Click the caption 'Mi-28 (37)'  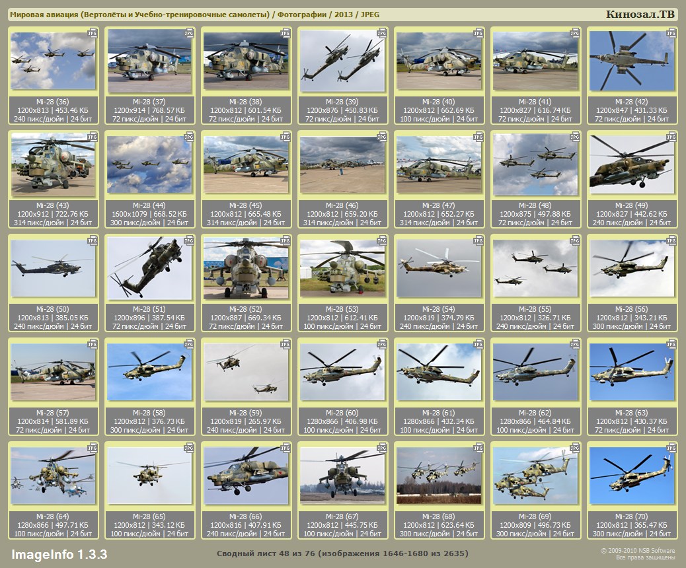149,102
